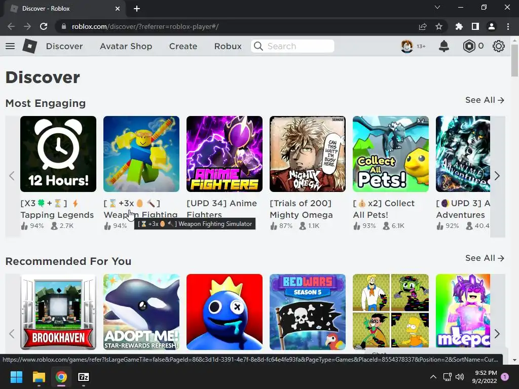Image resolution: width=519 pixels, height=389 pixels.
Task: Go to Avatar Shop
Action: (x=126, y=46)
